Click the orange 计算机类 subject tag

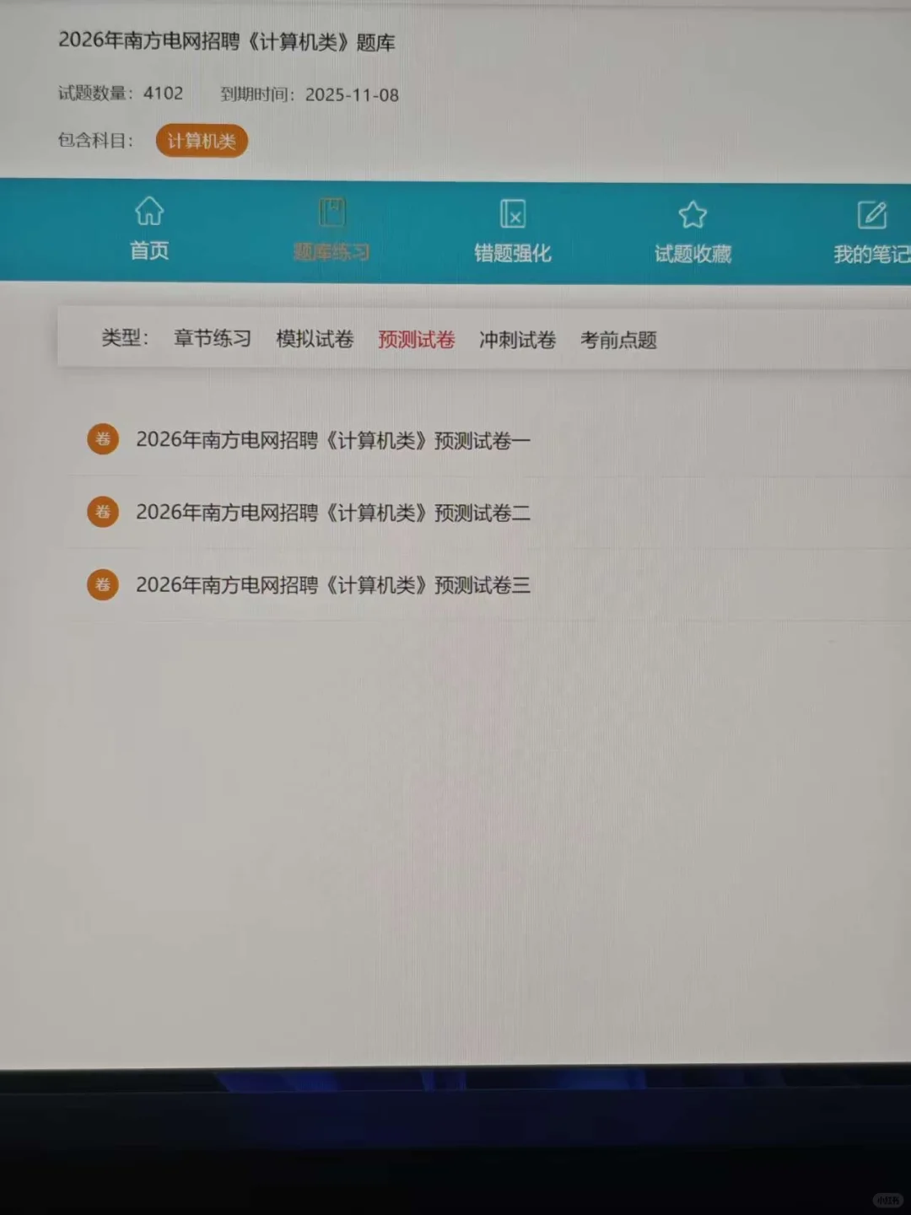click(x=202, y=141)
